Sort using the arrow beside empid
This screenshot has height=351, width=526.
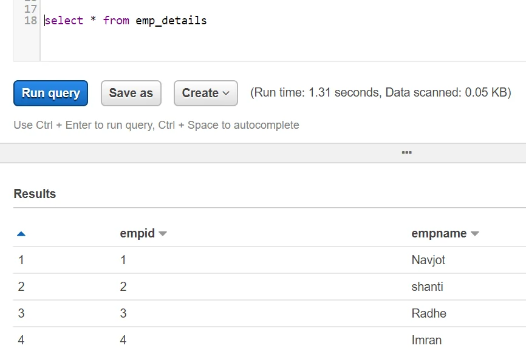pos(162,234)
